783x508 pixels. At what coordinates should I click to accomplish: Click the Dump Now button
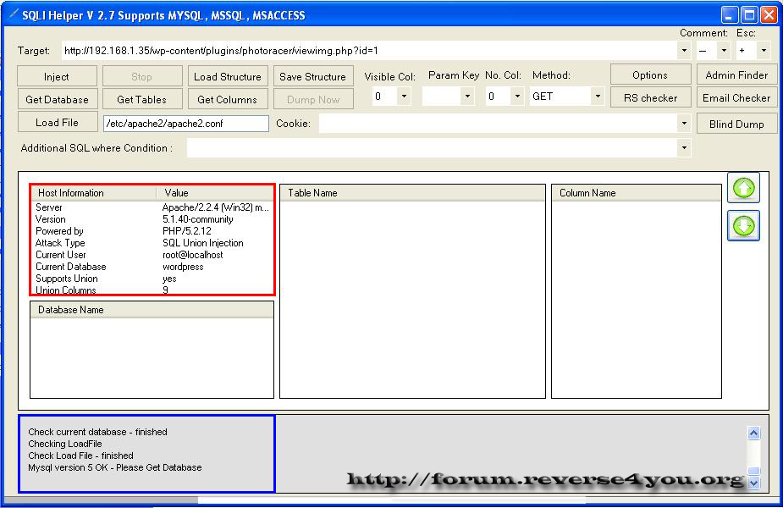coord(313,99)
